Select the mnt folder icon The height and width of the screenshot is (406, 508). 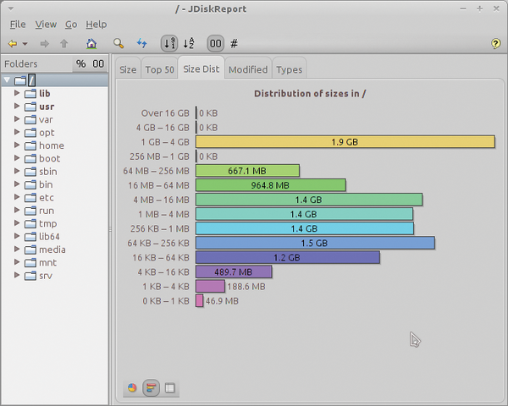(x=30, y=262)
